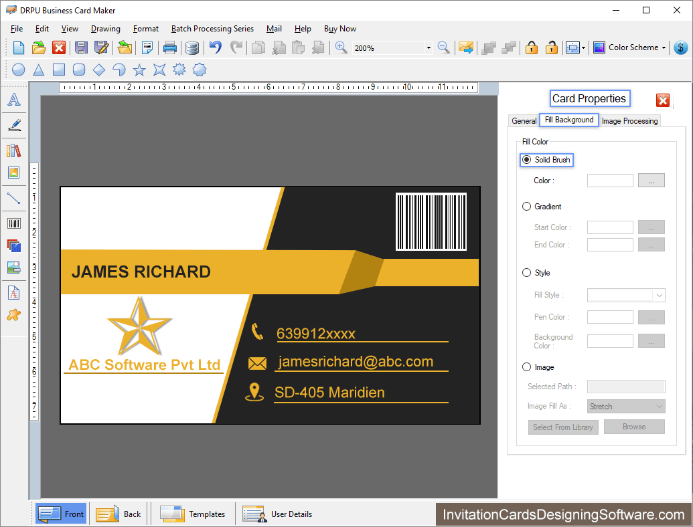The height and width of the screenshot is (527, 693).
Task: Select the Signature pen tool
Action: tap(14, 125)
